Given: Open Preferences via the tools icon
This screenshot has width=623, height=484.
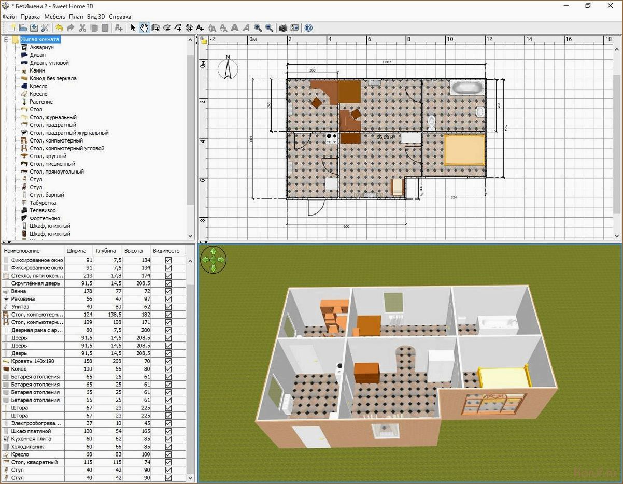Looking at the screenshot, I should coord(45,27).
